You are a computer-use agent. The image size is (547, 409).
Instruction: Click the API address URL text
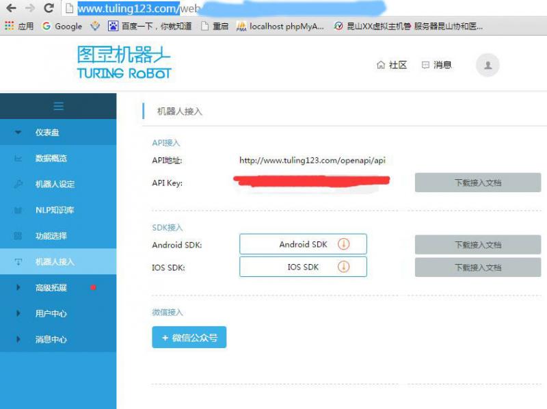(x=312, y=160)
